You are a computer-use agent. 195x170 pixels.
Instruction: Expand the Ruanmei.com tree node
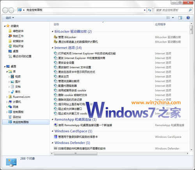pos(7,97)
